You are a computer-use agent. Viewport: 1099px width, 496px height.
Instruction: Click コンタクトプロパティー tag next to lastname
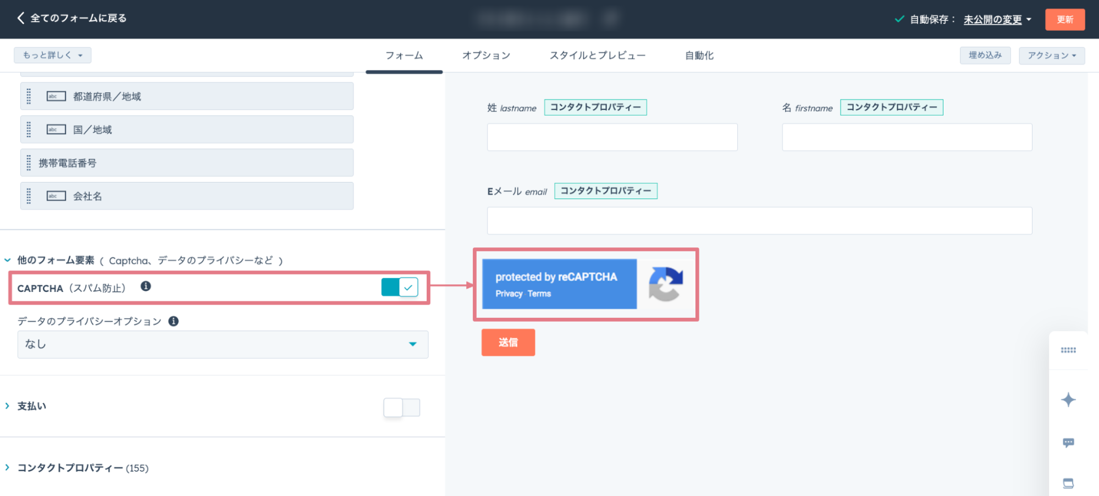(x=595, y=107)
